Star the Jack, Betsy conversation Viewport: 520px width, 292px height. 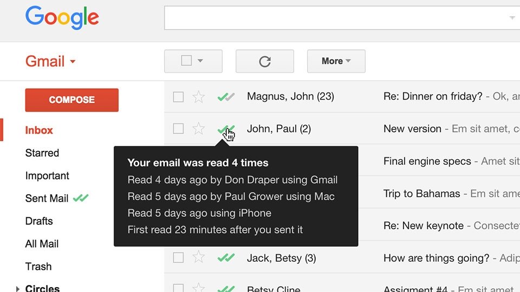(x=199, y=257)
